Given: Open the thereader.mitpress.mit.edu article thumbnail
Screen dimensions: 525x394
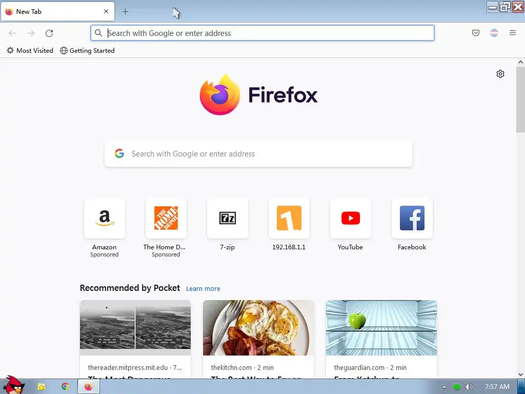Looking at the screenshot, I should click(135, 328).
